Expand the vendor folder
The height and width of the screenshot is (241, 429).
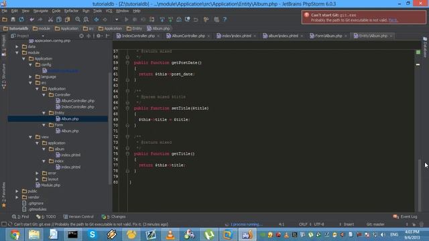pos(17,197)
